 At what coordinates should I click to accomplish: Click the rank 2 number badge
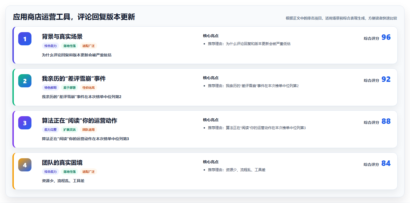[25, 81]
